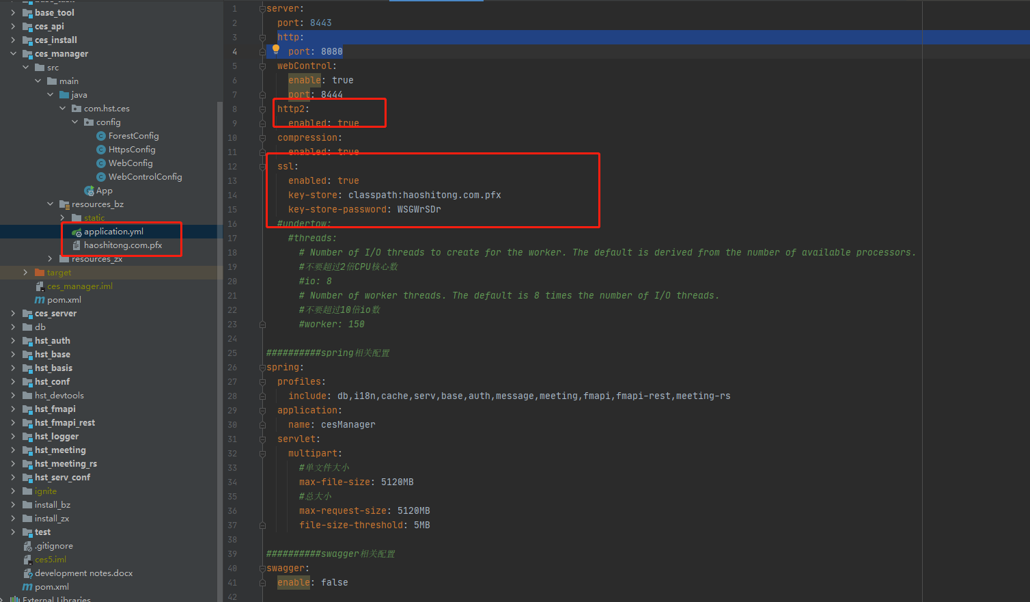Click the ces_manager.iml file icon

point(40,286)
